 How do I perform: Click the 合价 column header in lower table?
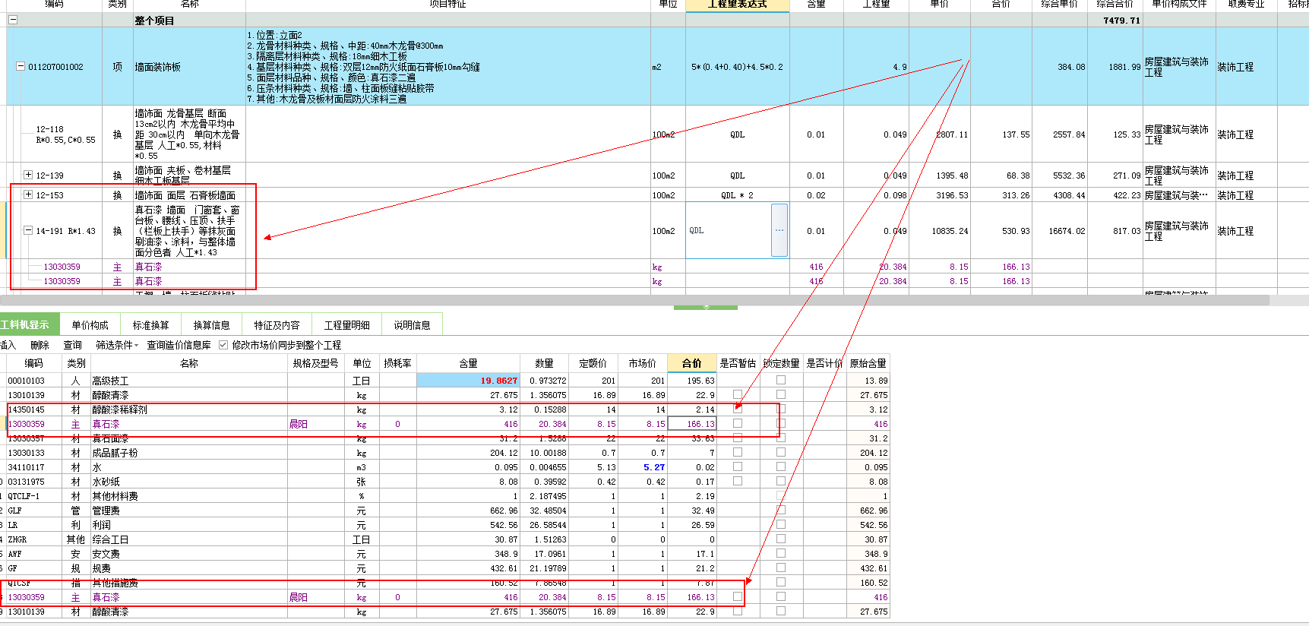692,363
